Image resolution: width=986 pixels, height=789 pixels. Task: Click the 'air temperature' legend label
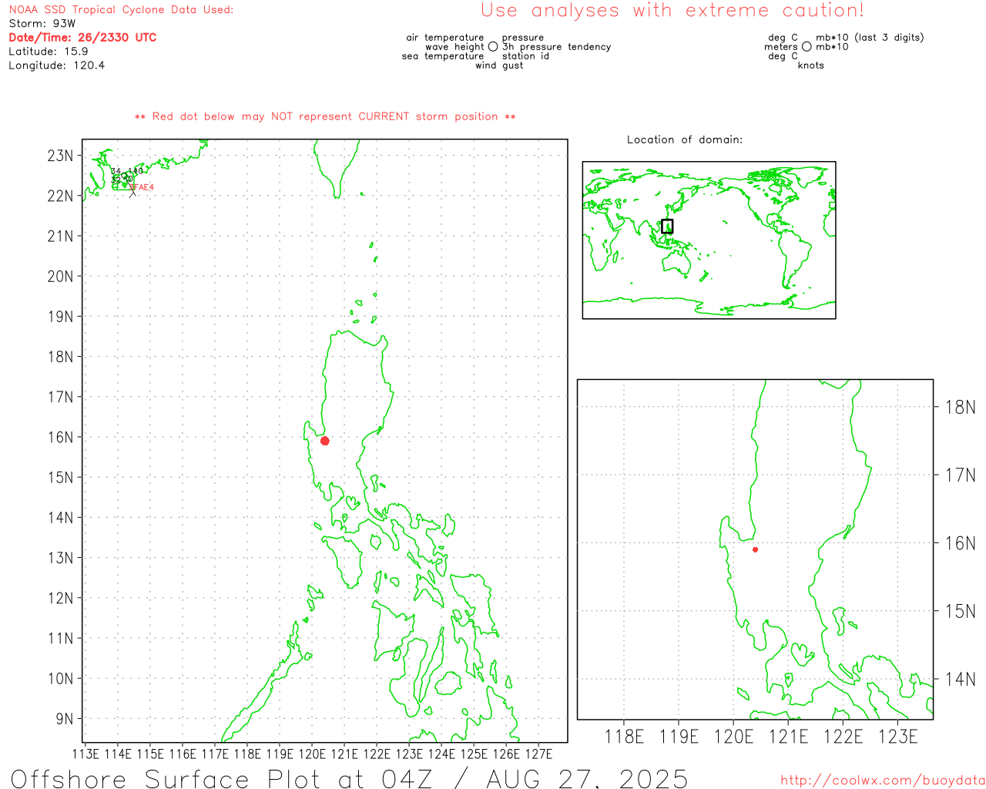pos(445,38)
